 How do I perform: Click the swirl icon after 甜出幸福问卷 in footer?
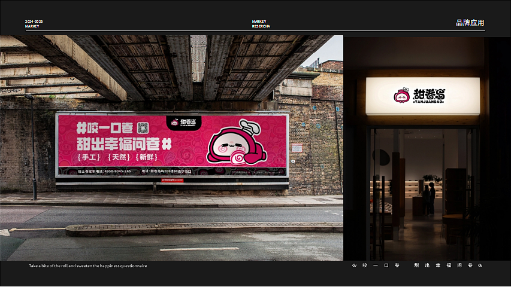click(x=480, y=265)
